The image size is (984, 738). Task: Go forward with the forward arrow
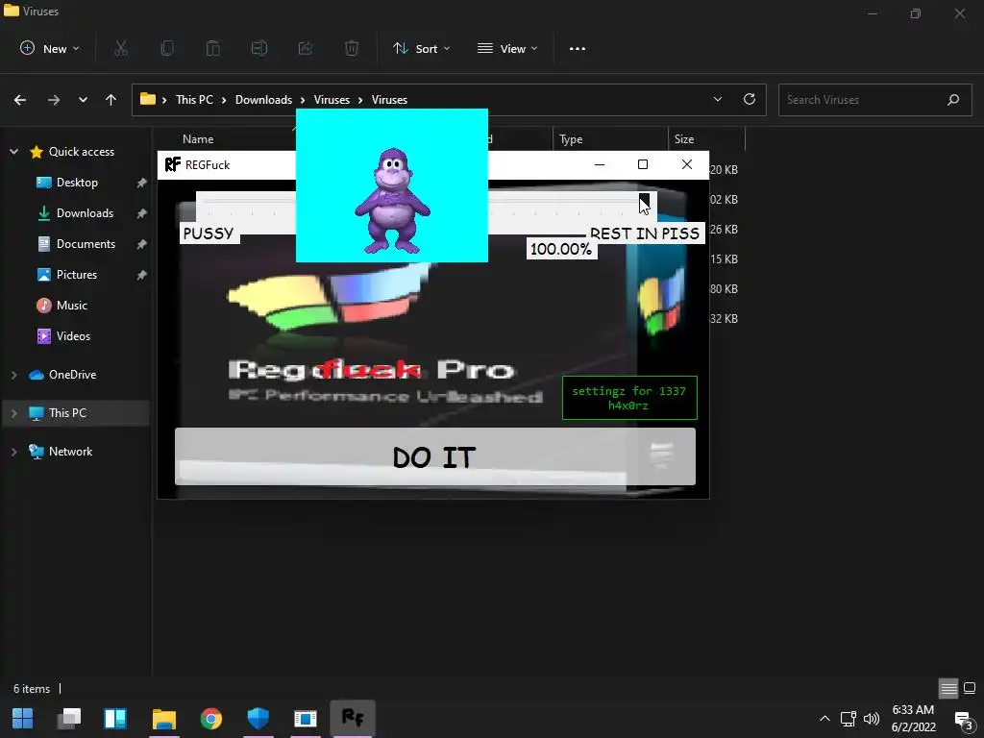54,100
